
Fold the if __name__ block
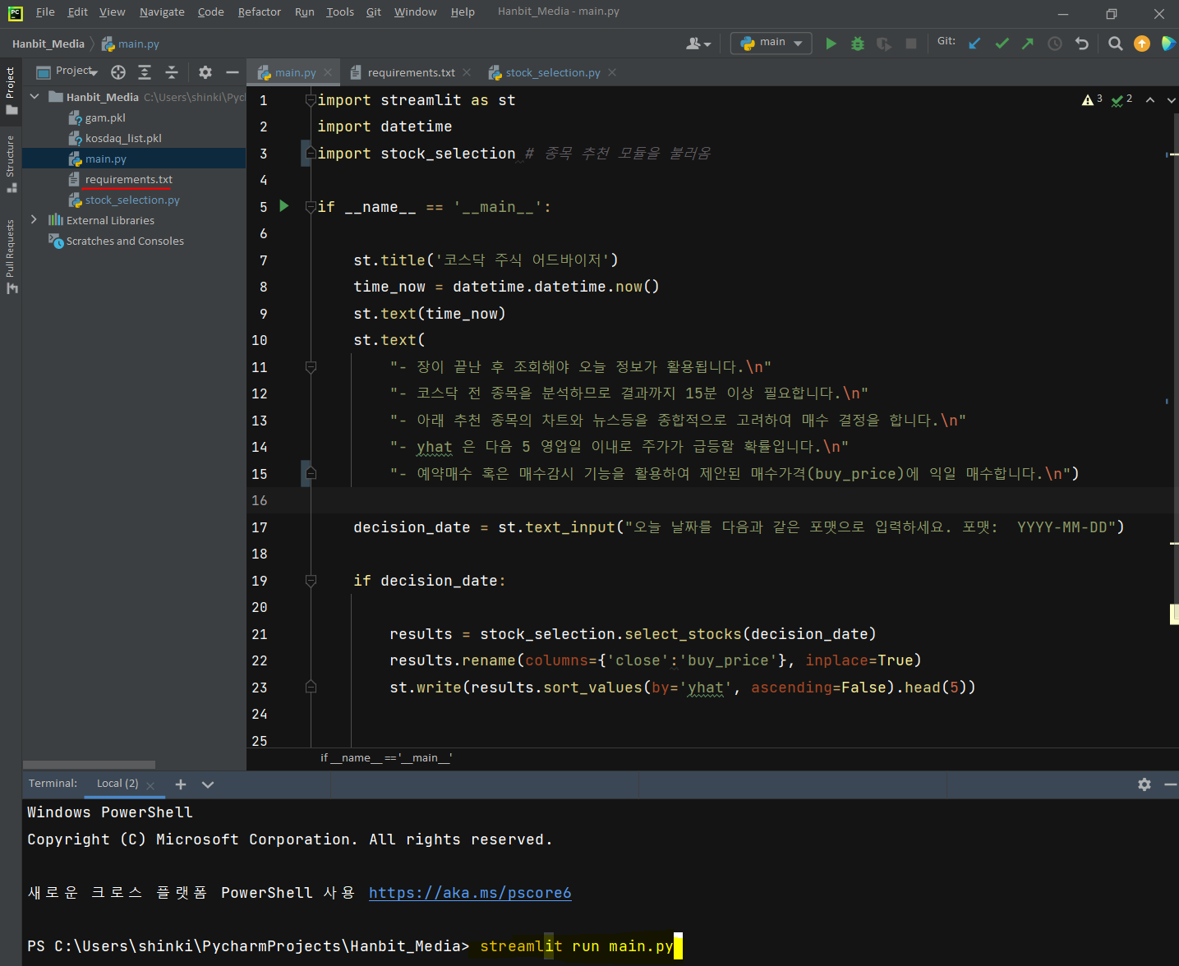[x=311, y=206]
